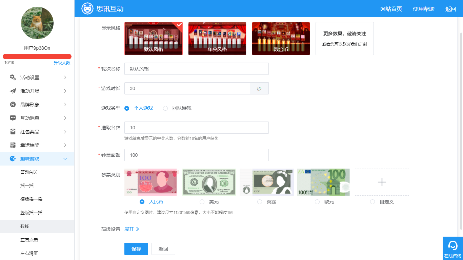Choose the 欧元 banknote radio option
This screenshot has height=260, width=463.
click(317, 202)
